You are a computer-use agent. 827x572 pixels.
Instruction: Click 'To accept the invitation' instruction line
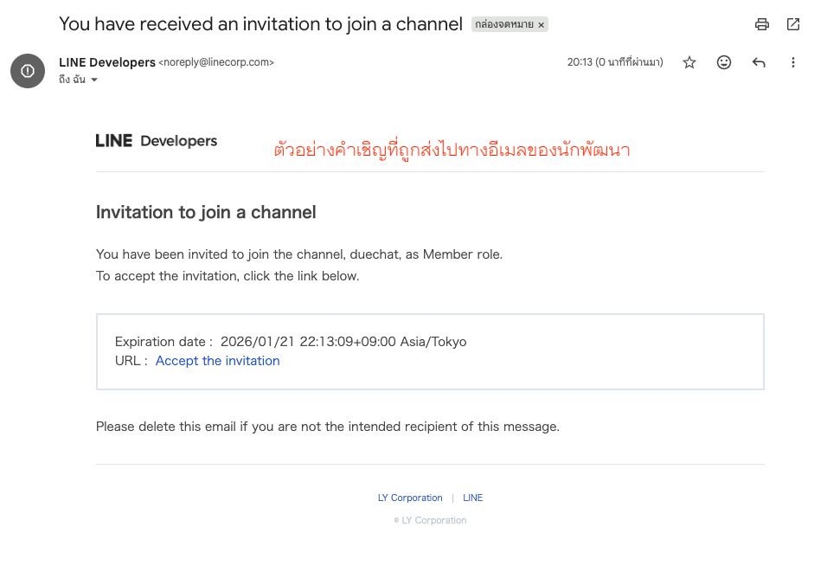point(228,276)
